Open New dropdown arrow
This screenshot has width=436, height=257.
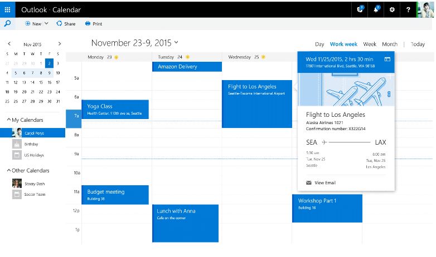point(46,23)
